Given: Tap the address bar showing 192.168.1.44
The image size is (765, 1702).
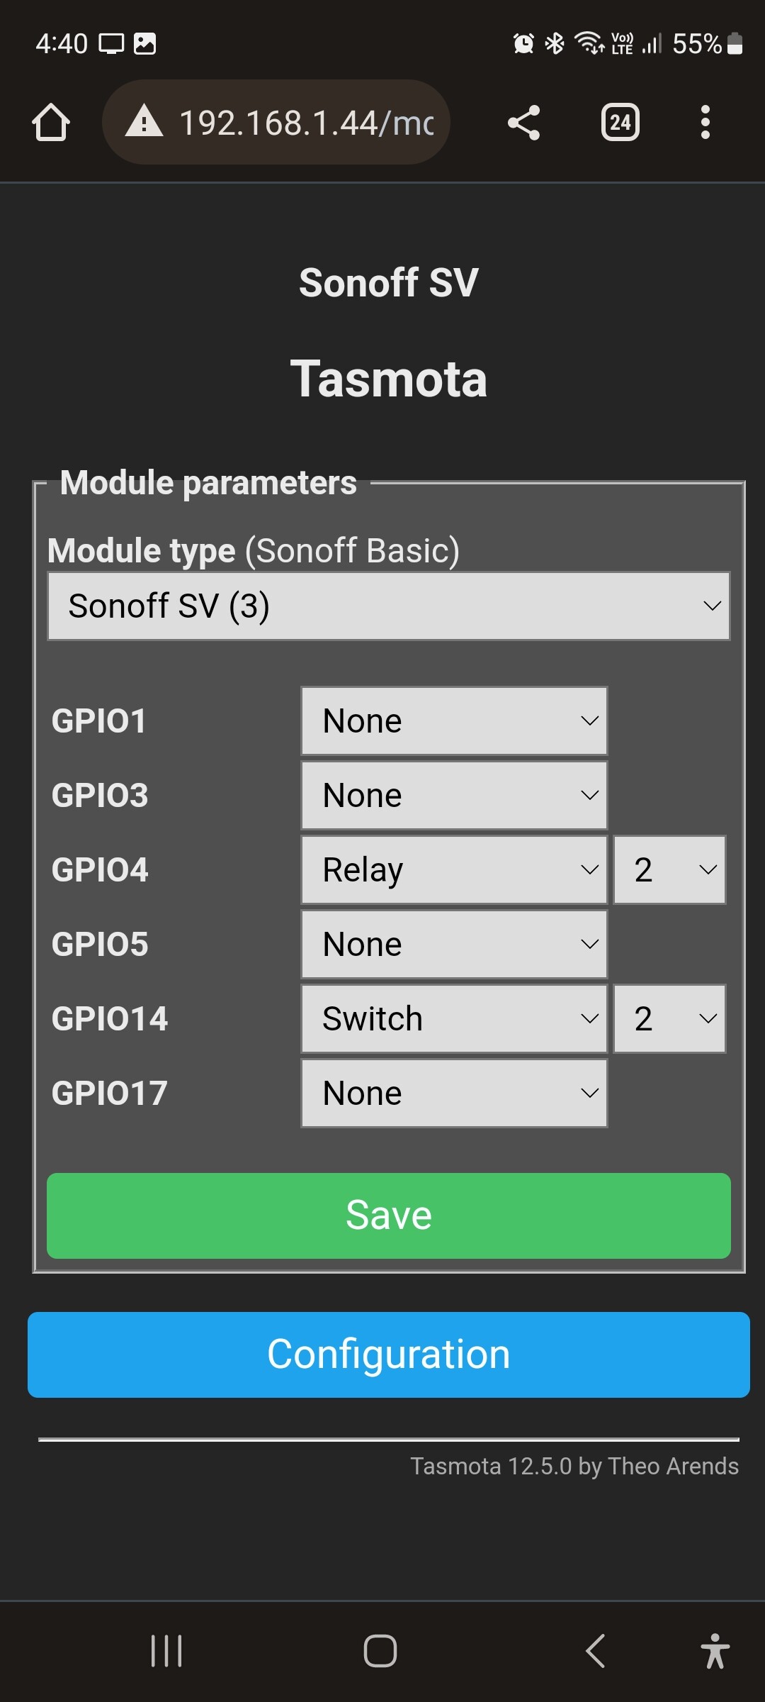Looking at the screenshot, I should pyautogui.click(x=276, y=123).
